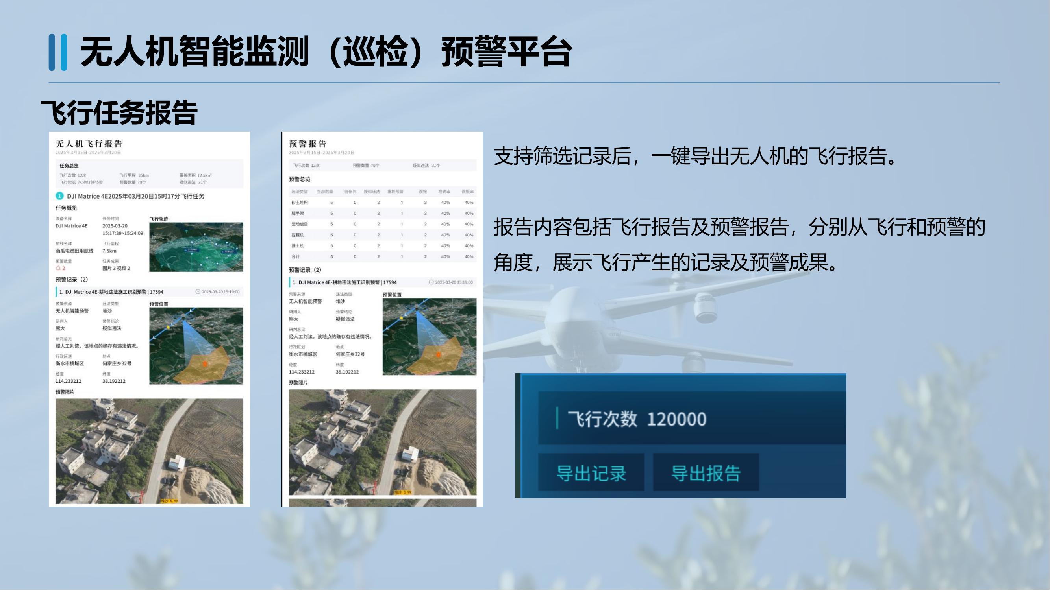The width and height of the screenshot is (1050, 590).
Task: Open the 飞行轨迹 map thumbnail
Action: (x=196, y=247)
